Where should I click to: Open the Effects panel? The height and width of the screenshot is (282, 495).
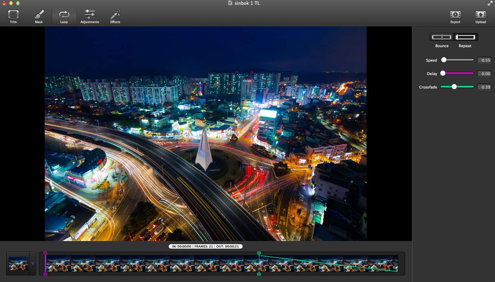(115, 15)
